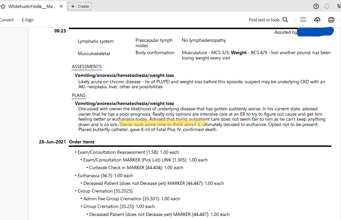Click the PLANS underlined heading
The image size is (341, 220).
[79, 96]
